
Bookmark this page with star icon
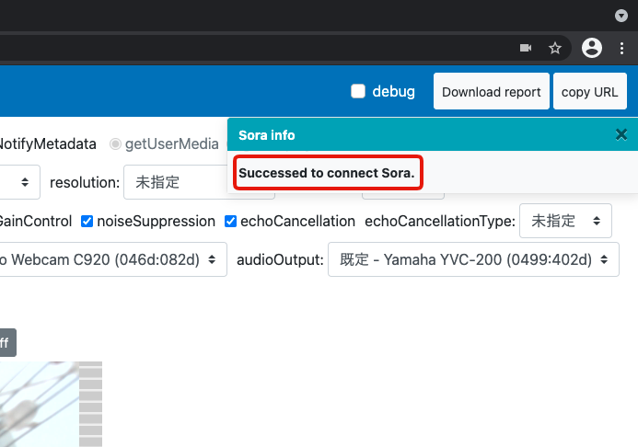coord(555,48)
